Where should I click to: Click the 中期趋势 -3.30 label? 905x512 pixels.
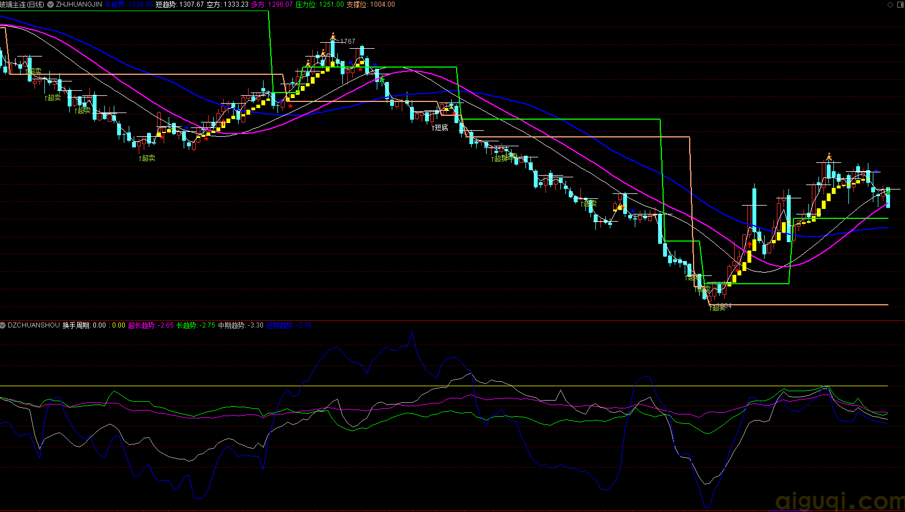point(241,325)
